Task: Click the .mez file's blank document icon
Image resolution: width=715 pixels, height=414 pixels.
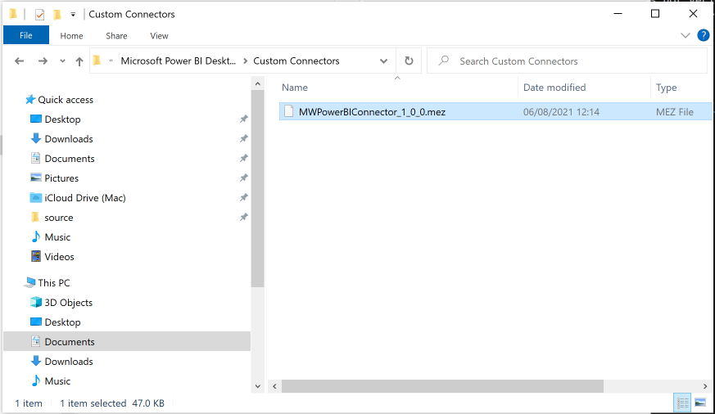Action: click(288, 111)
